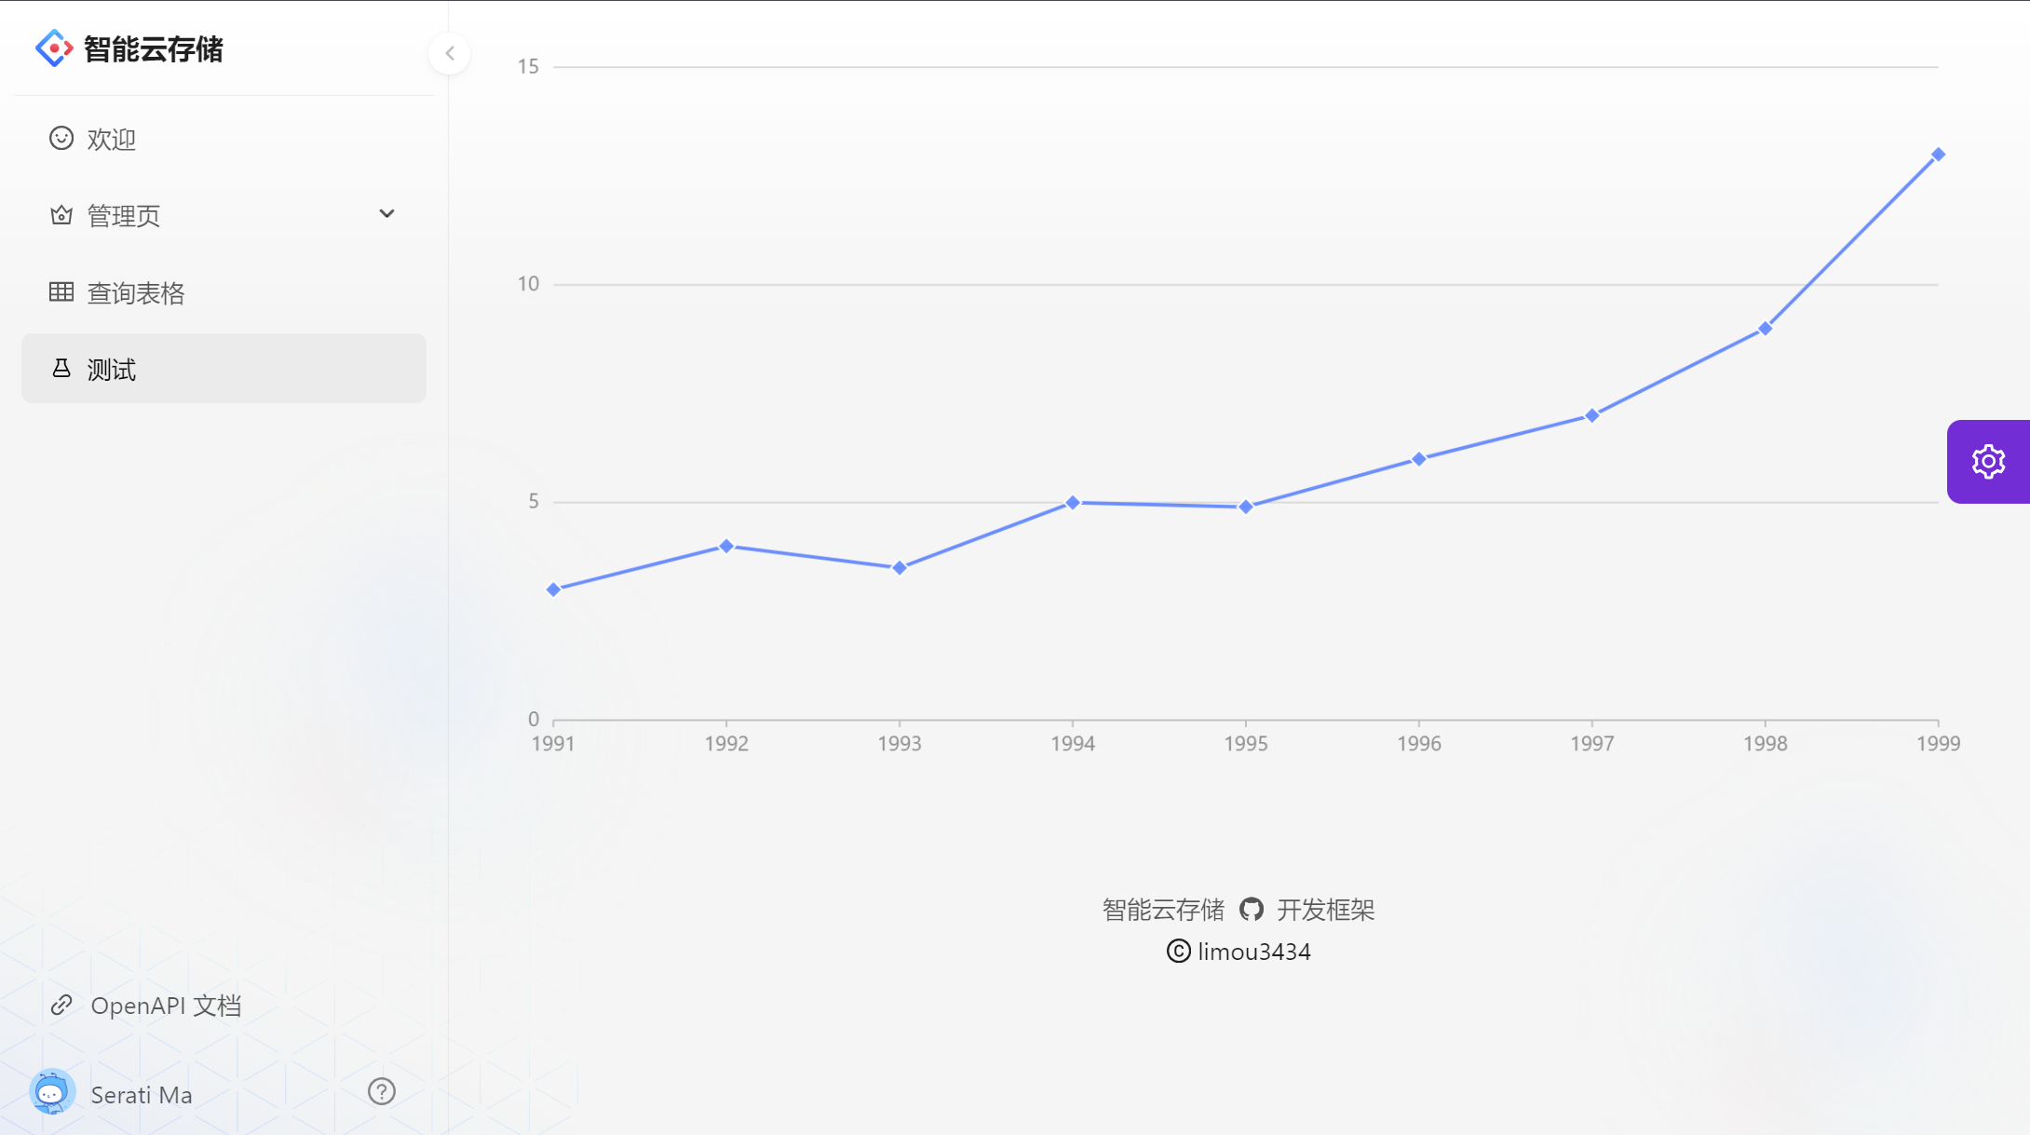The image size is (2030, 1135).
Task: Click the crown icon beside 管理页
Action: 61,215
